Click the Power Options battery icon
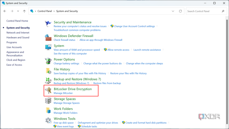 click(48, 61)
